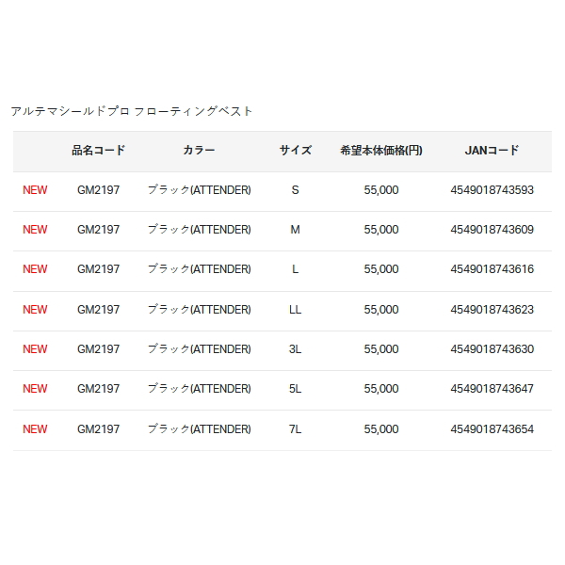Click the 希望本体価格(円) column header
The height and width of the screenshot is (565, 565).
[381, 151]
